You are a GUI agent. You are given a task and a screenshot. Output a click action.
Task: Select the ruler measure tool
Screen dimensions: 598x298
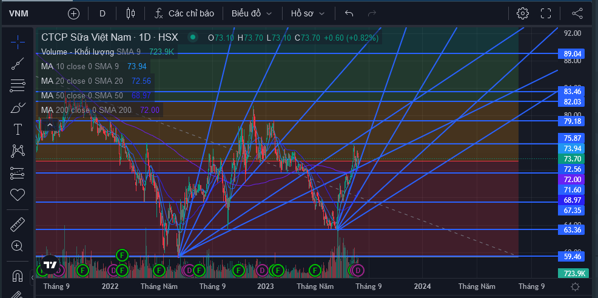18,225
